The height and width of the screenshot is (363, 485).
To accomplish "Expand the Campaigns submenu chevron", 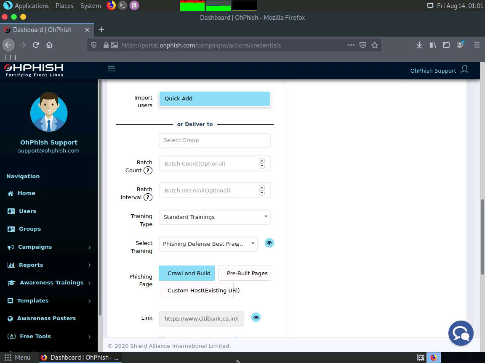I will (89, 247).
